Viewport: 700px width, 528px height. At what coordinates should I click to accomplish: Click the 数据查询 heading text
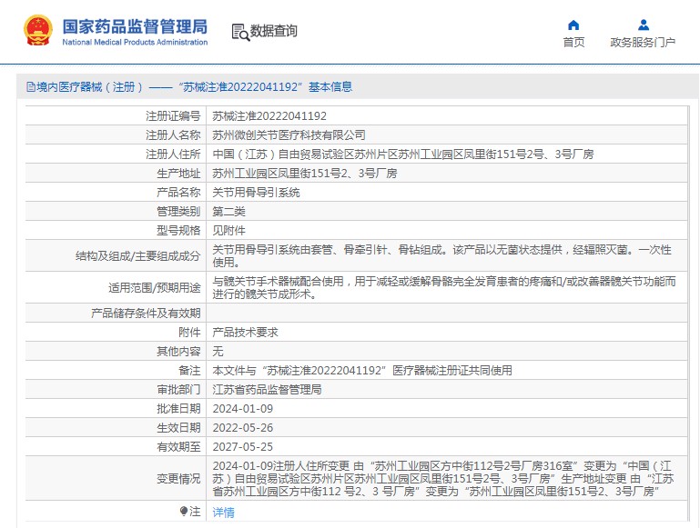tap(273, 31)
